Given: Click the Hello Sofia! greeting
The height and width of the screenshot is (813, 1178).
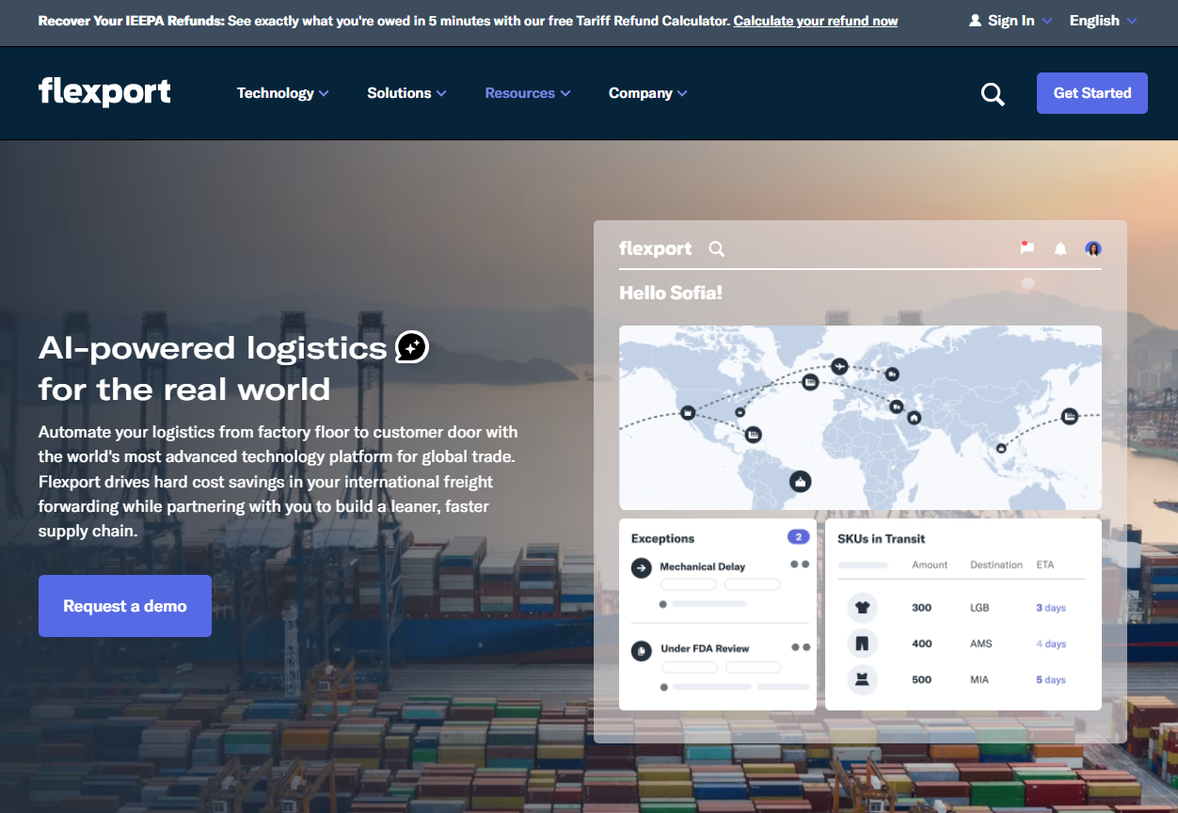Looking at the screenshot, I should click(671, 294).
